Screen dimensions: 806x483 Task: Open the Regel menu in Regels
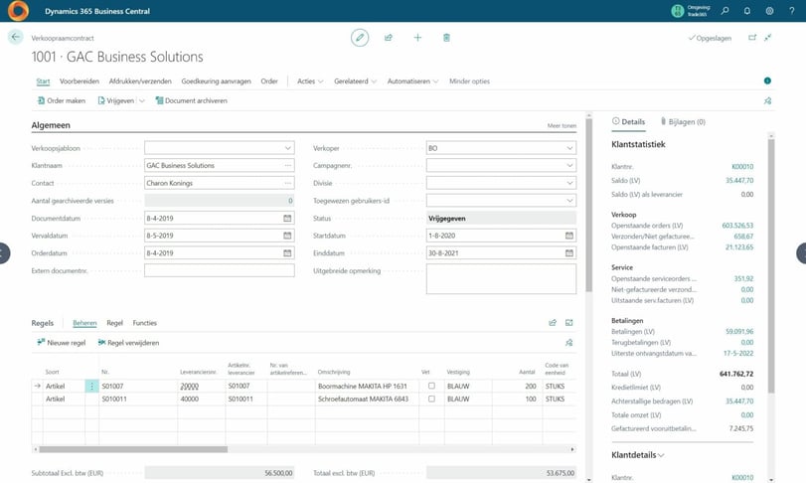(114, 323)
